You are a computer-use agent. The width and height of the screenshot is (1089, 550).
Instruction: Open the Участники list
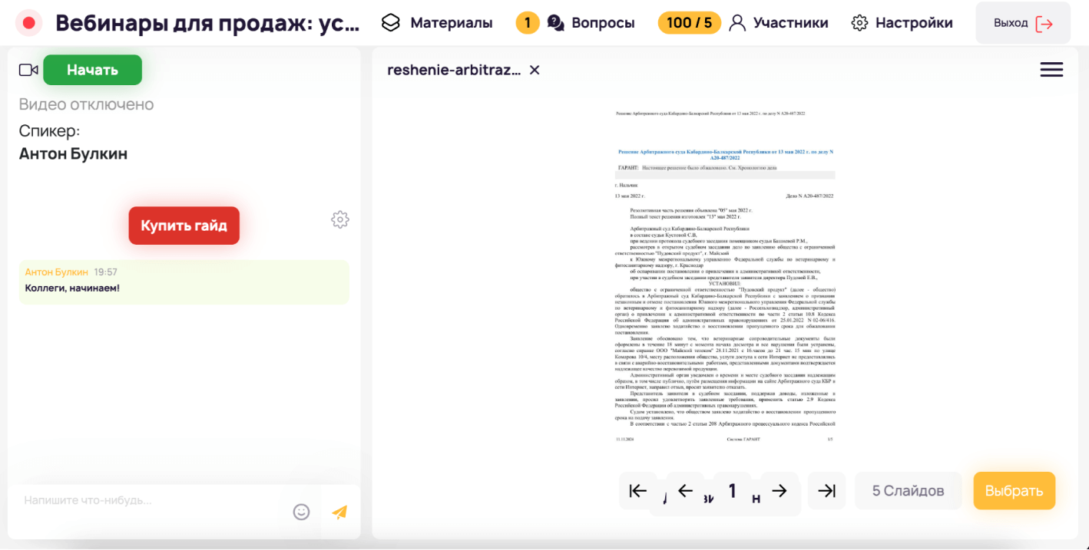click(x=778, y=23)
